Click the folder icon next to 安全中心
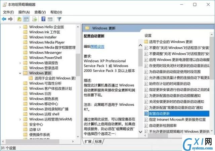Screen dimensions: 215x151 pos(25,124)
